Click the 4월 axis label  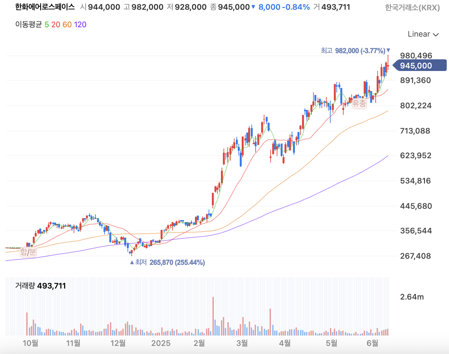coord(285,343)
